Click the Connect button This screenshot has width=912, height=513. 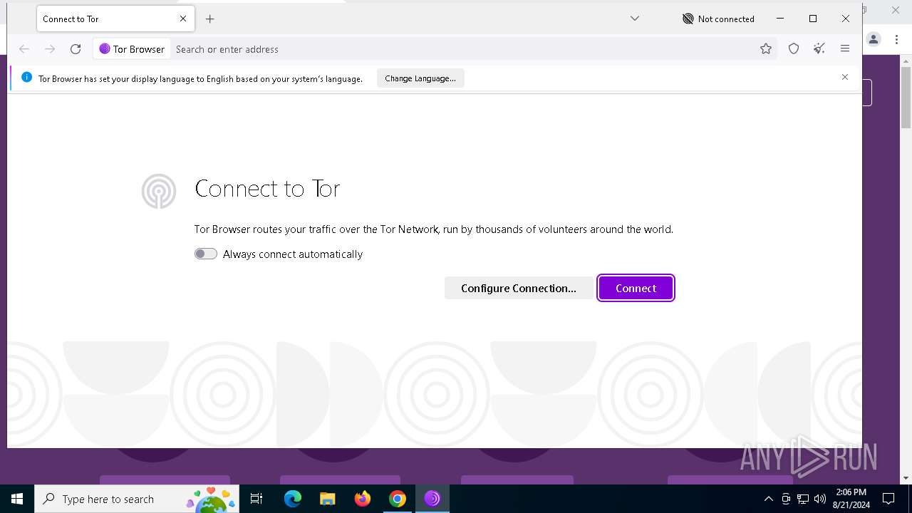tap(636, 288)
